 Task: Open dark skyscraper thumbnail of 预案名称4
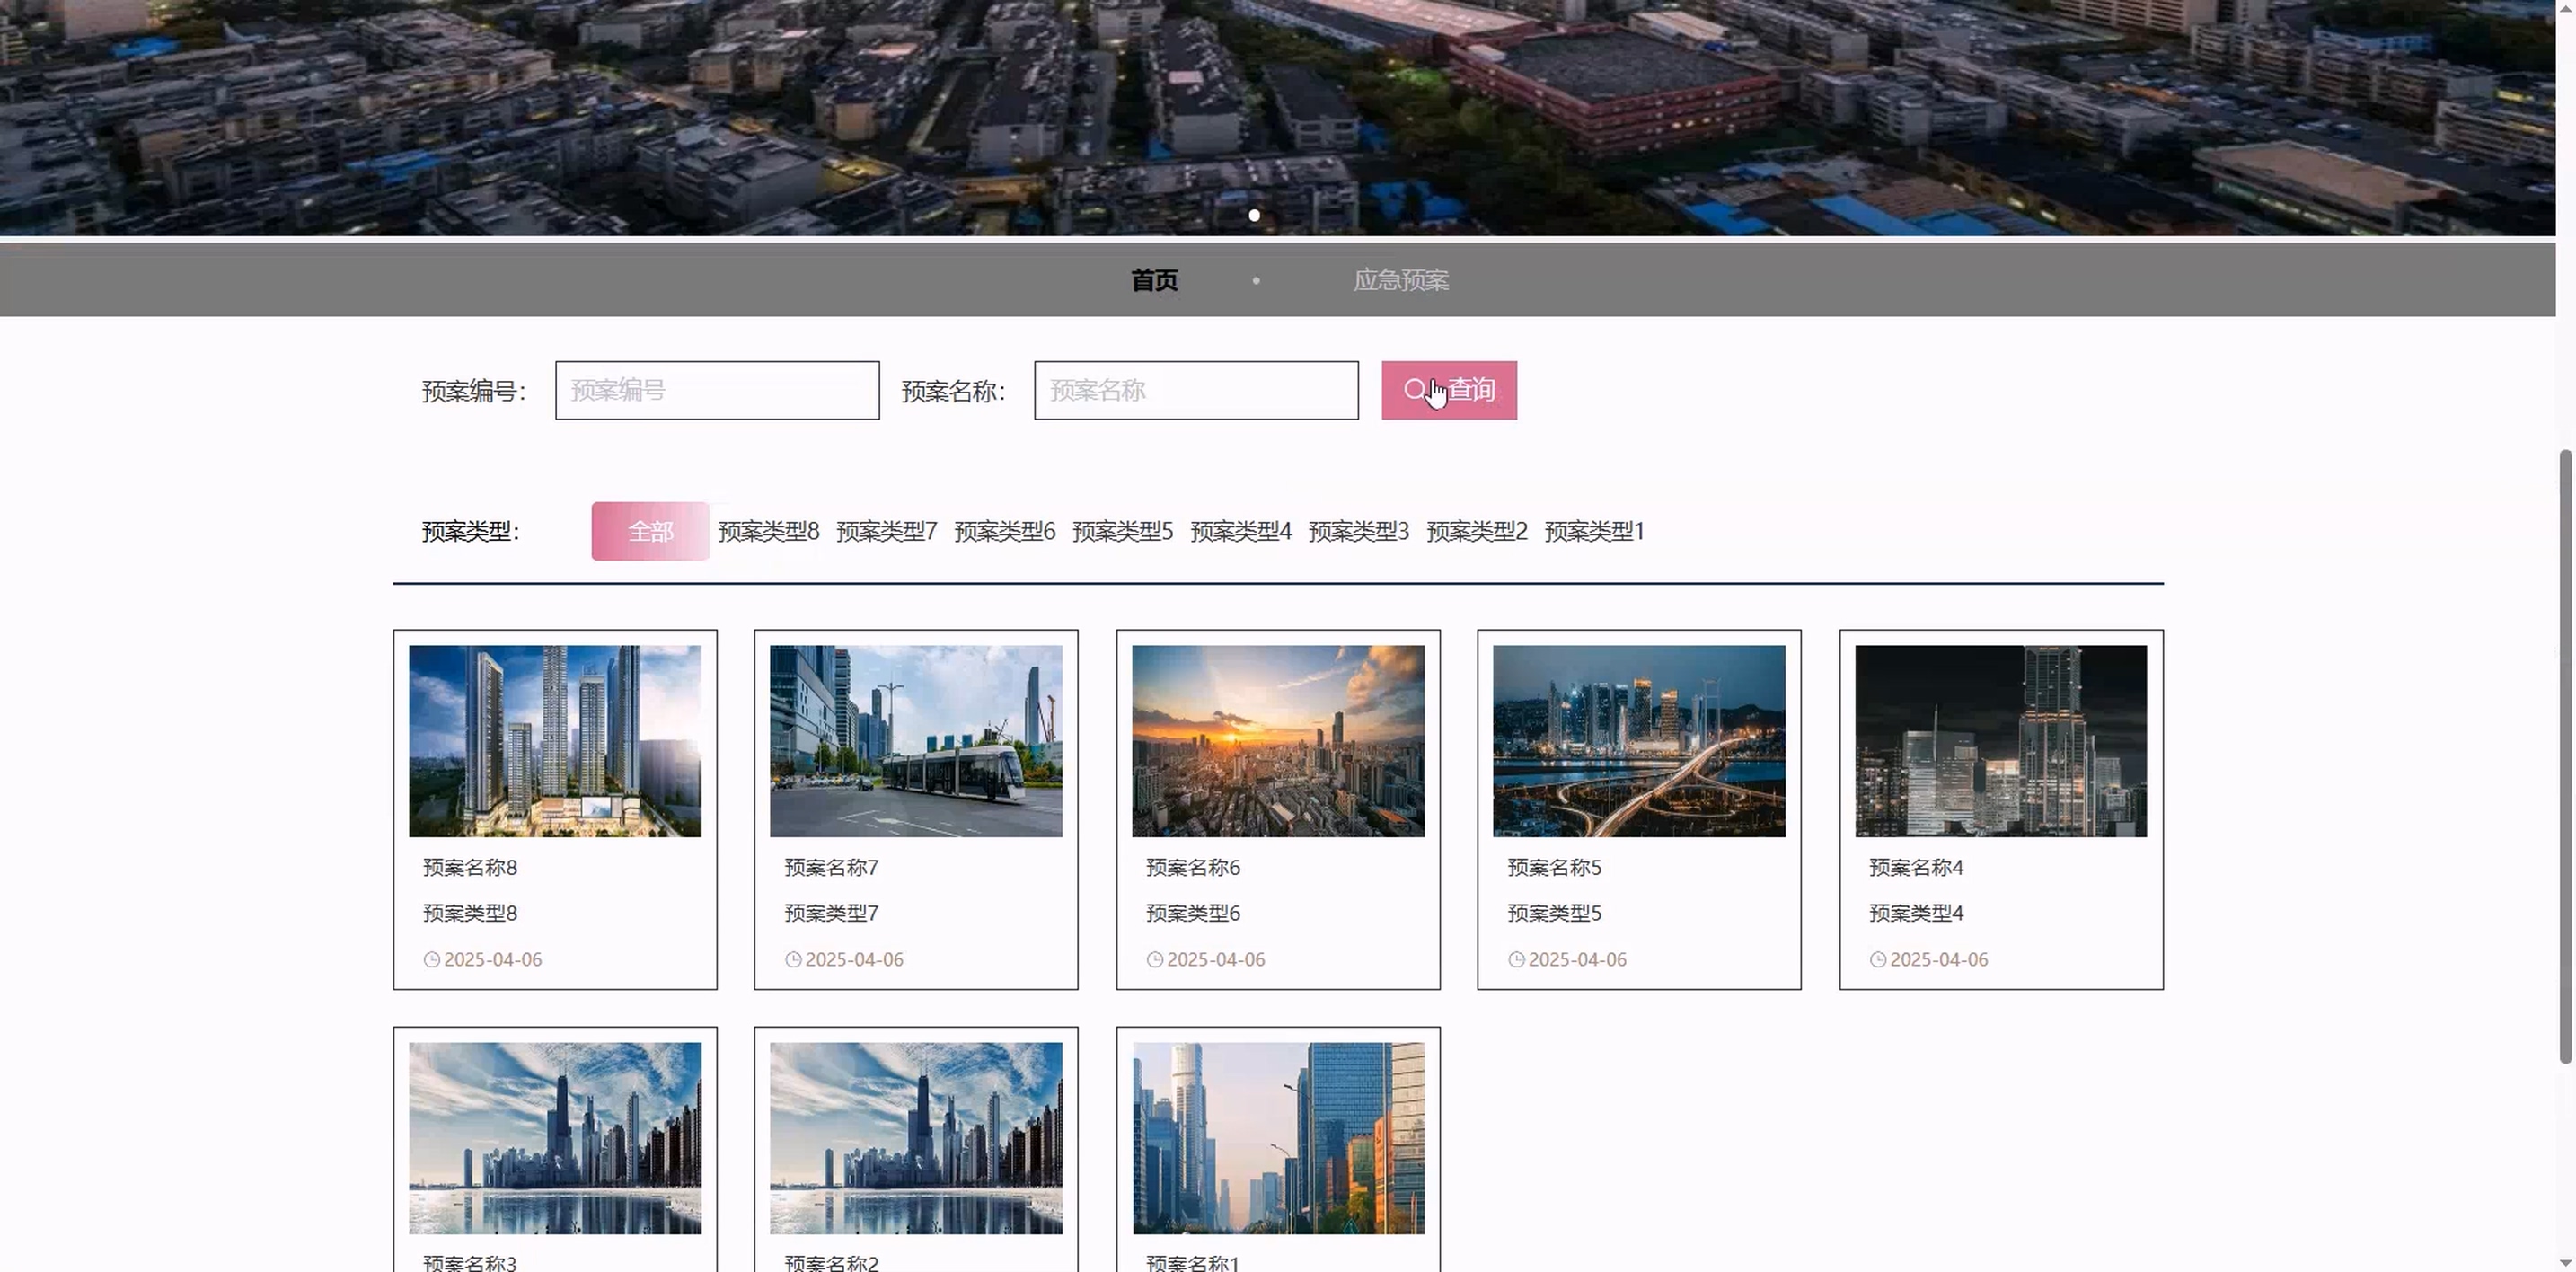[2000, 740]
